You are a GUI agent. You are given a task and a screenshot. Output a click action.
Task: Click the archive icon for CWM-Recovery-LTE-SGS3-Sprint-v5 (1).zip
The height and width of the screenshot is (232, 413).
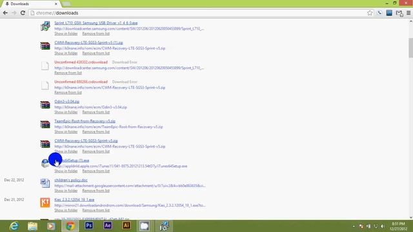[x=45, y=46]
